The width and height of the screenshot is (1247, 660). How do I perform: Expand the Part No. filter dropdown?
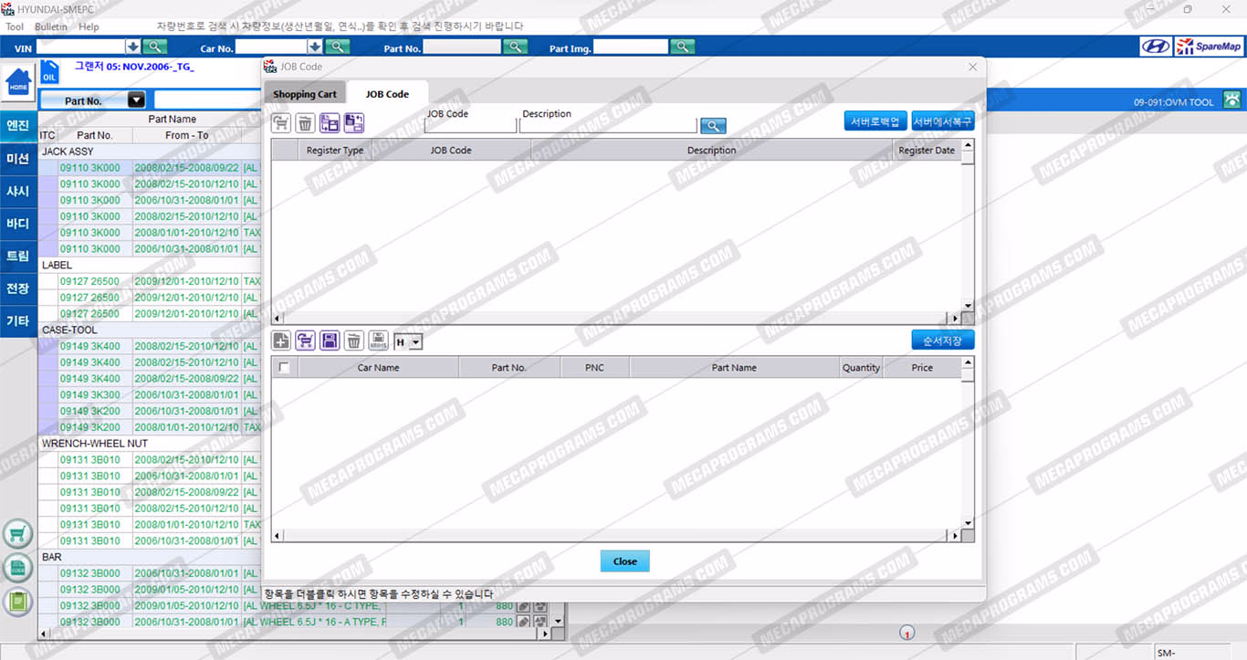[x=136, y=100]
